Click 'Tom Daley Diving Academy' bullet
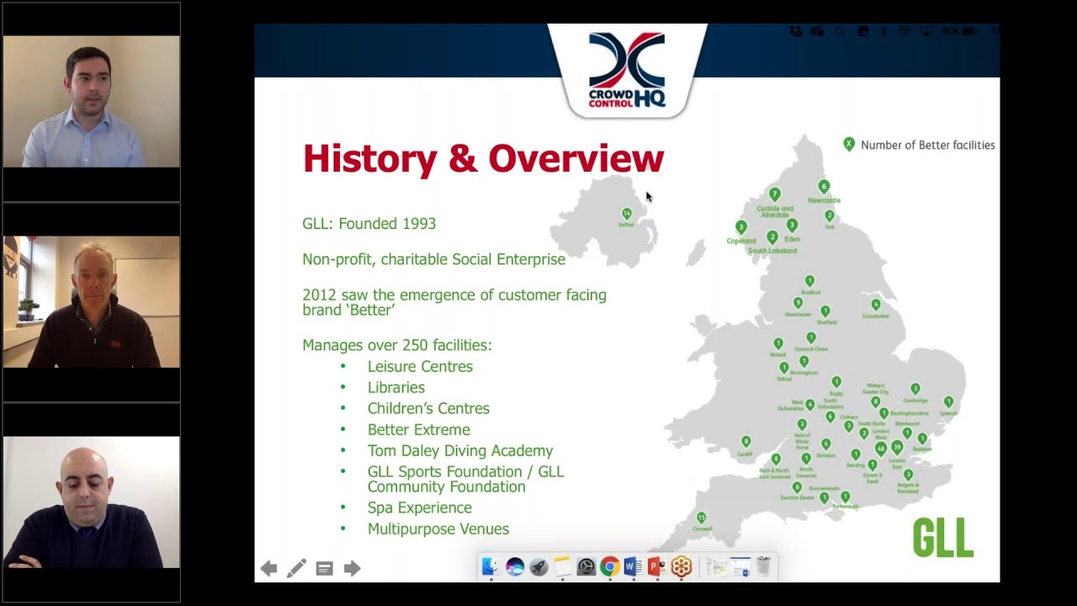 click(460, 451)
